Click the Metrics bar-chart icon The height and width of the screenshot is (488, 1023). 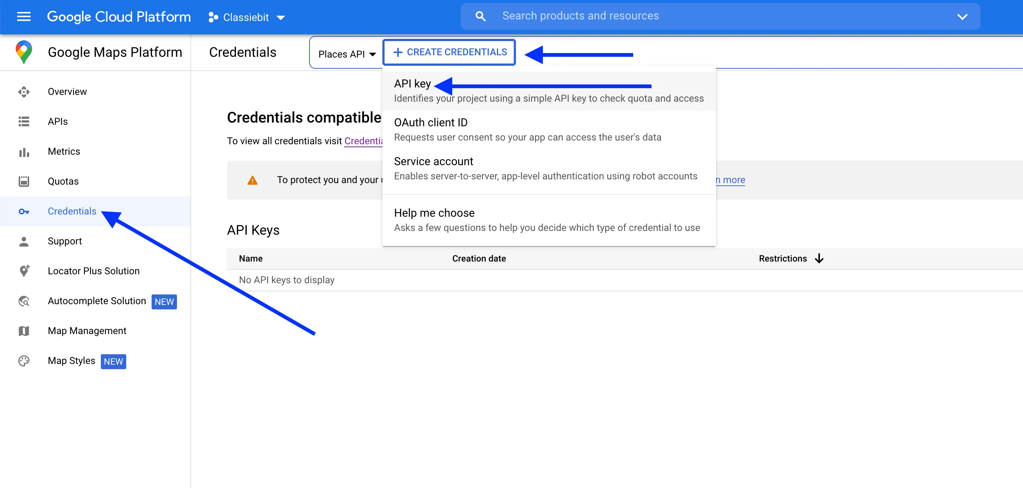tap(24, 151)
